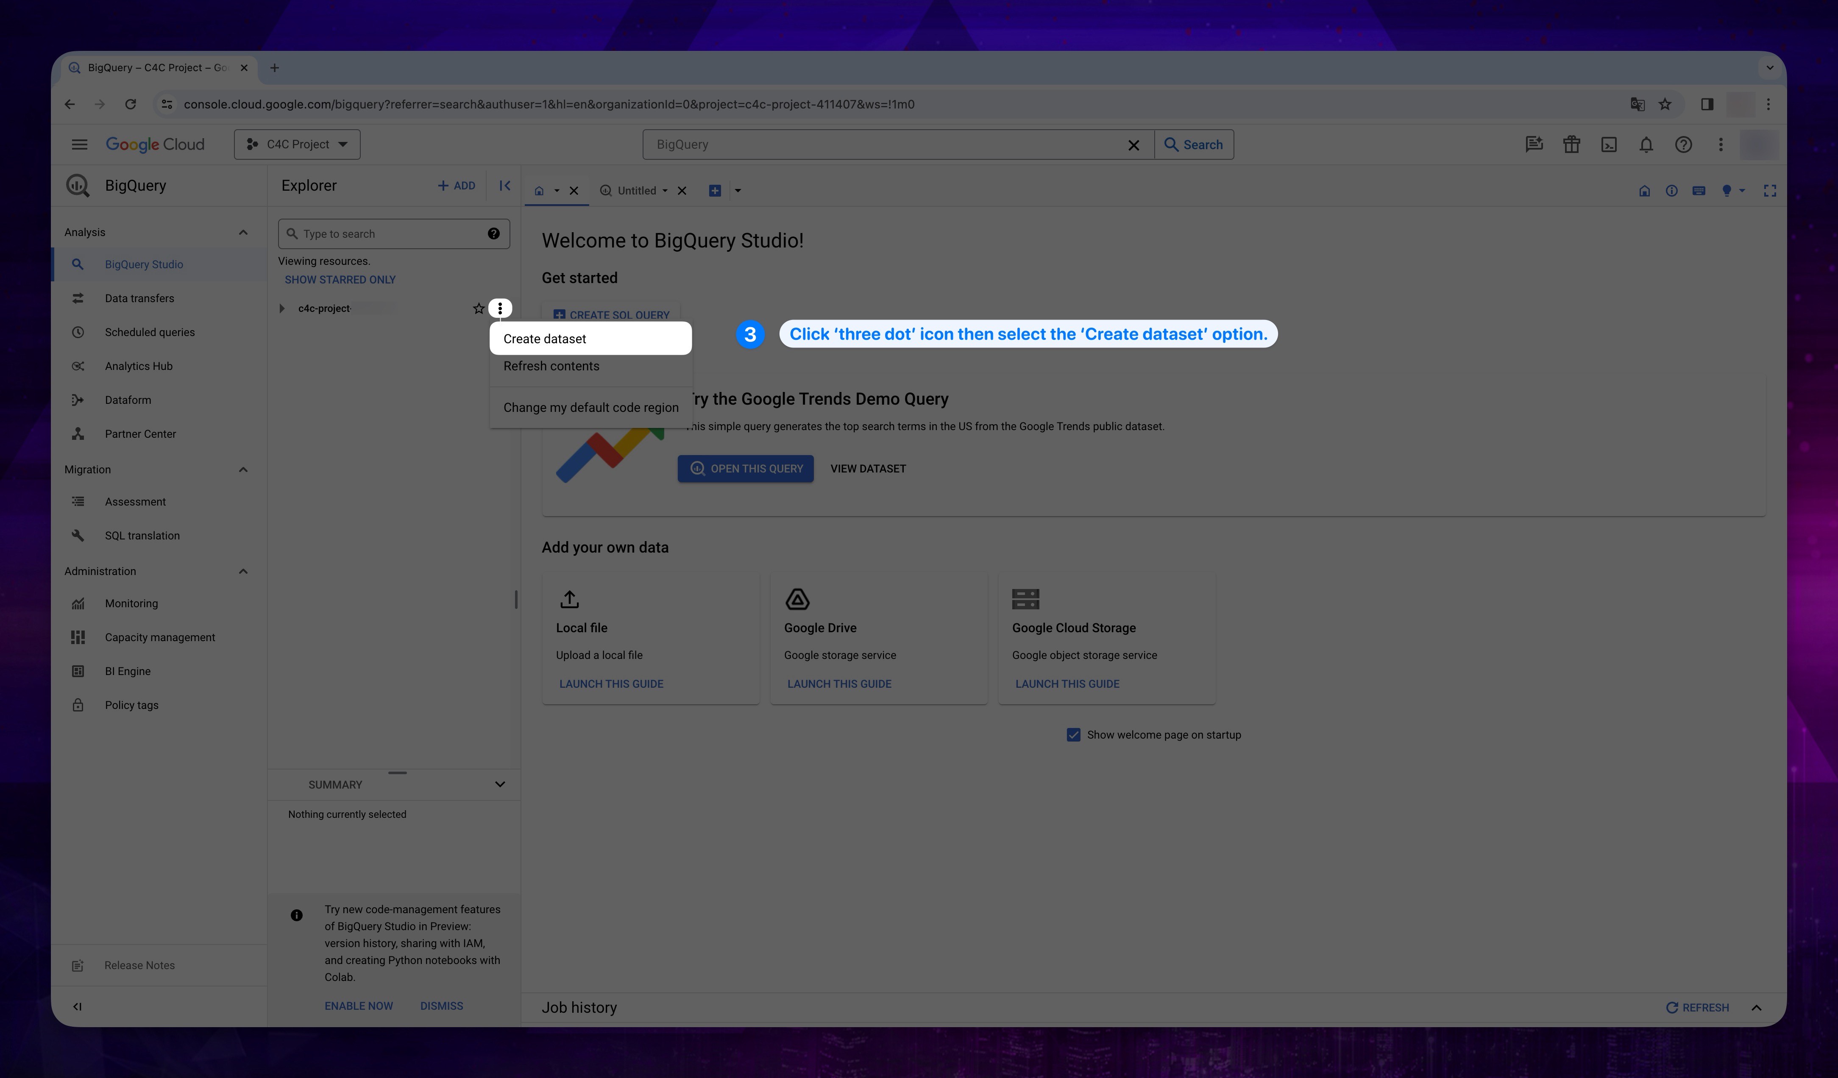This screenshot has width=1838, height=1078.
Task: Collapse the Analysis section
Action: pos(243,233)
